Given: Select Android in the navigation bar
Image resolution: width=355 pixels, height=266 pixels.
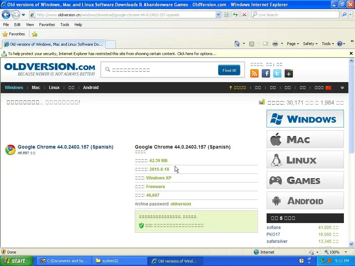Looking at the screenshot, I should click(x=90, y=88).
